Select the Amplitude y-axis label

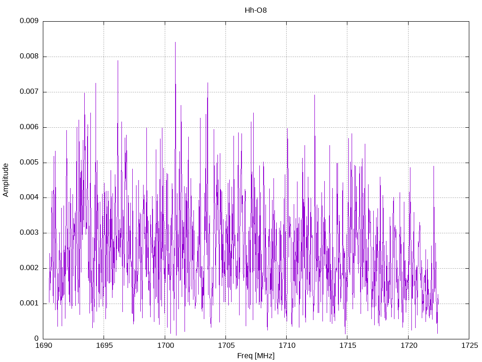[x=6, y=180]
